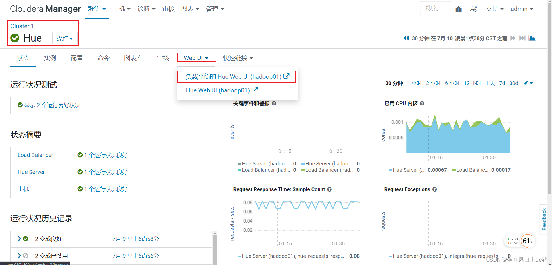
Task: Select the 1 天 time range
Action: 490,83
